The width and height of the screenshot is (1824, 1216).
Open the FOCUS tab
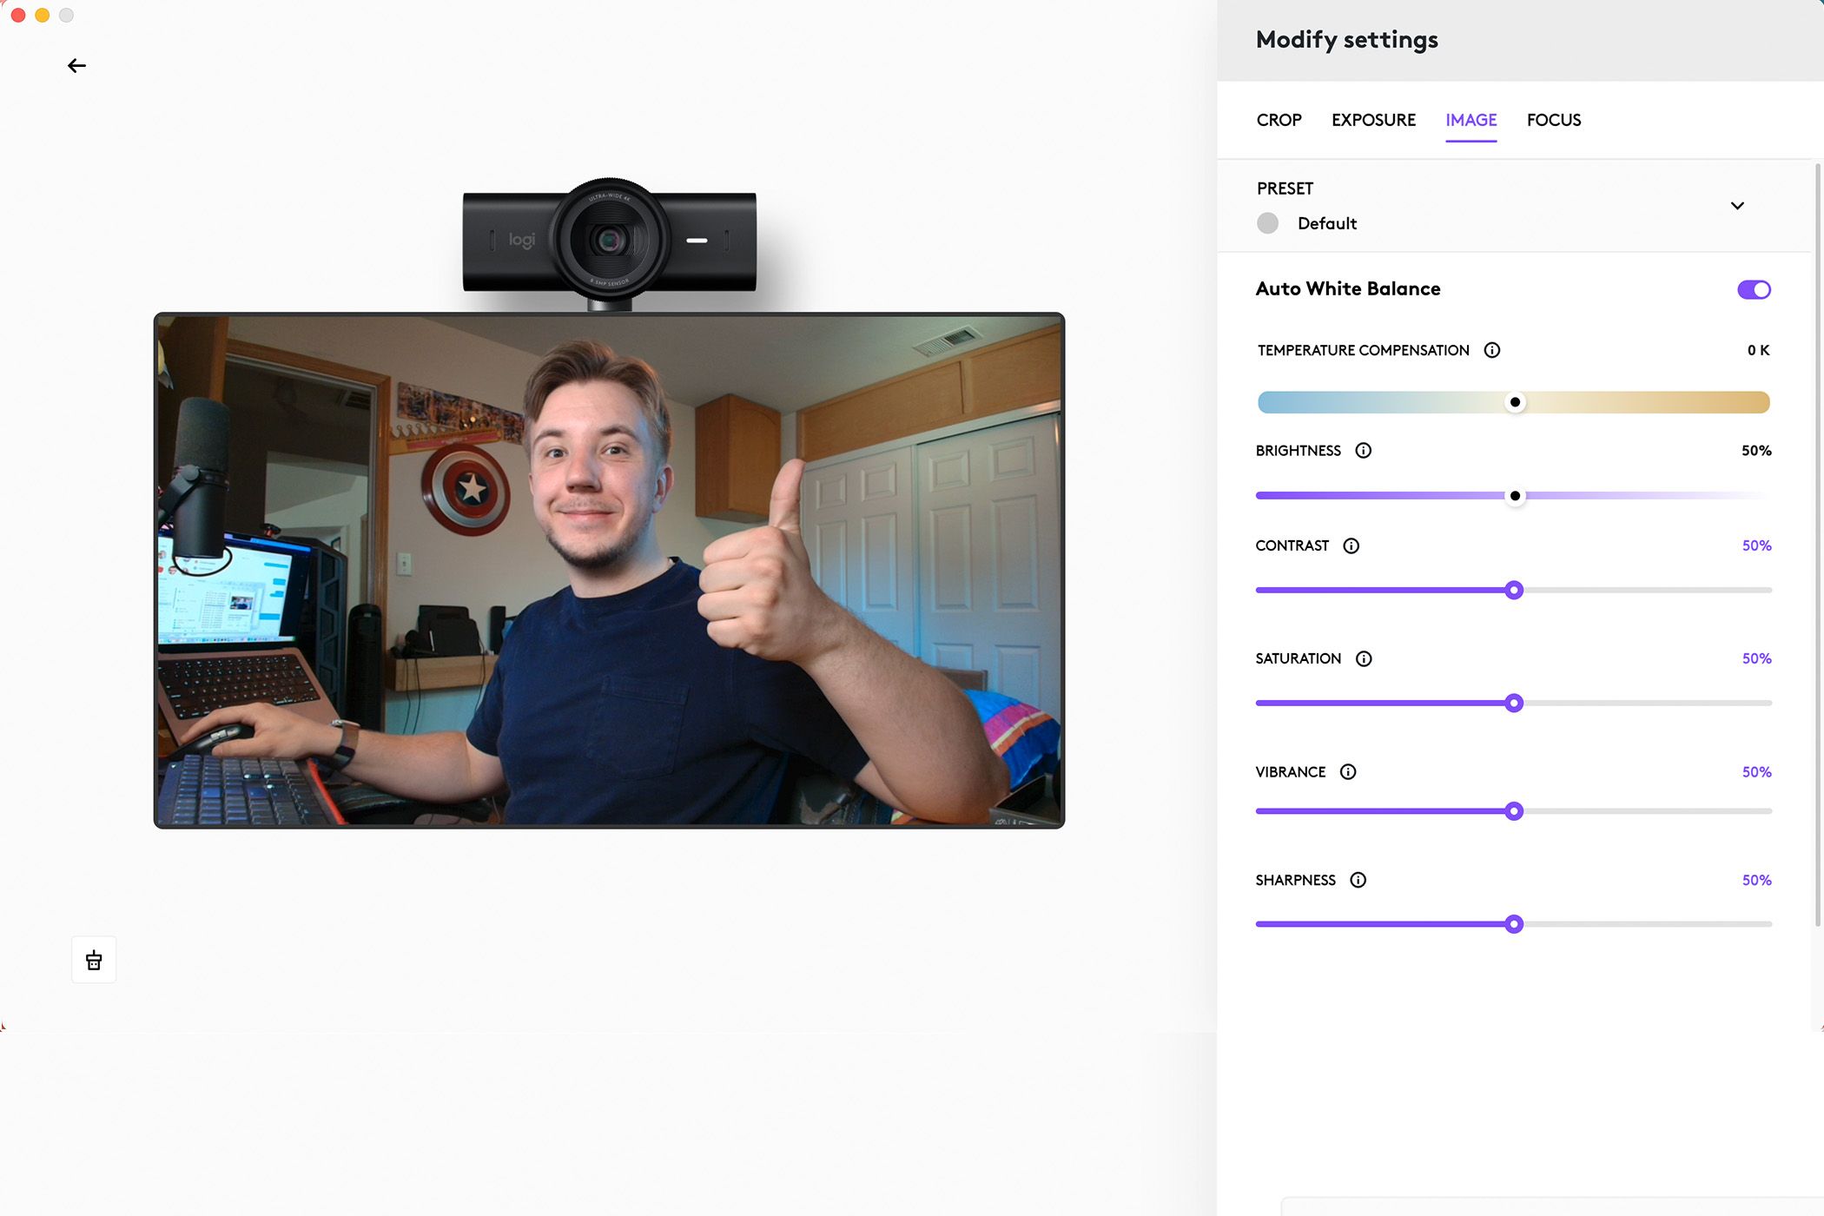(x=1554, y=120)
